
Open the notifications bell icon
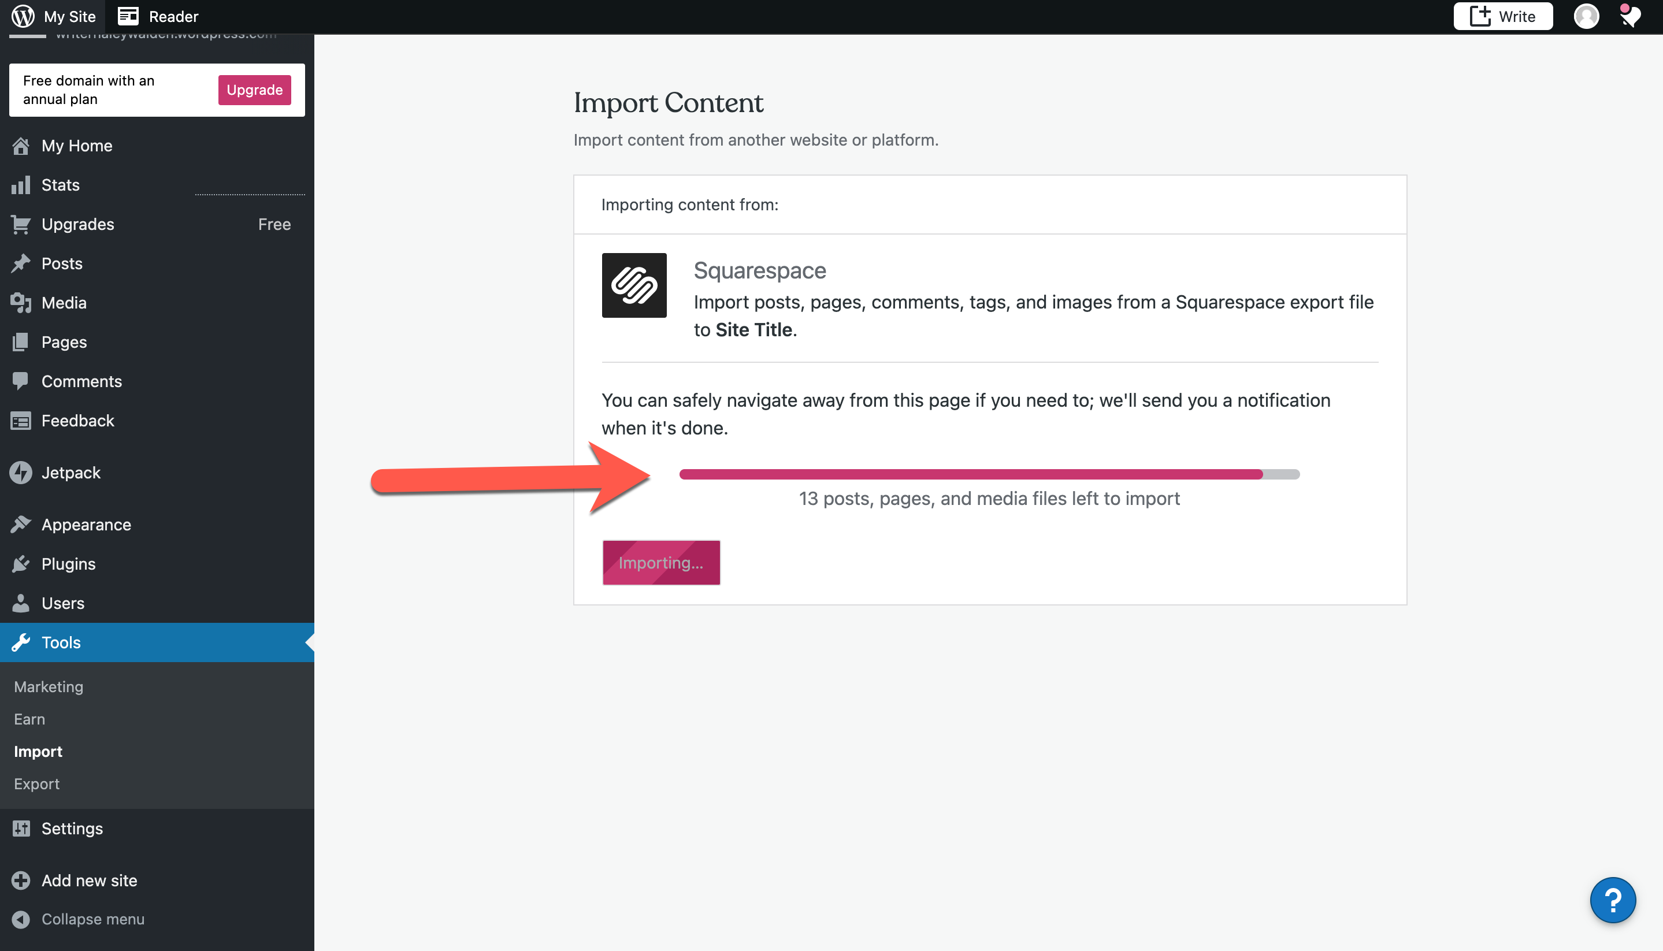pyautogui.click(x=1629, y=16)
